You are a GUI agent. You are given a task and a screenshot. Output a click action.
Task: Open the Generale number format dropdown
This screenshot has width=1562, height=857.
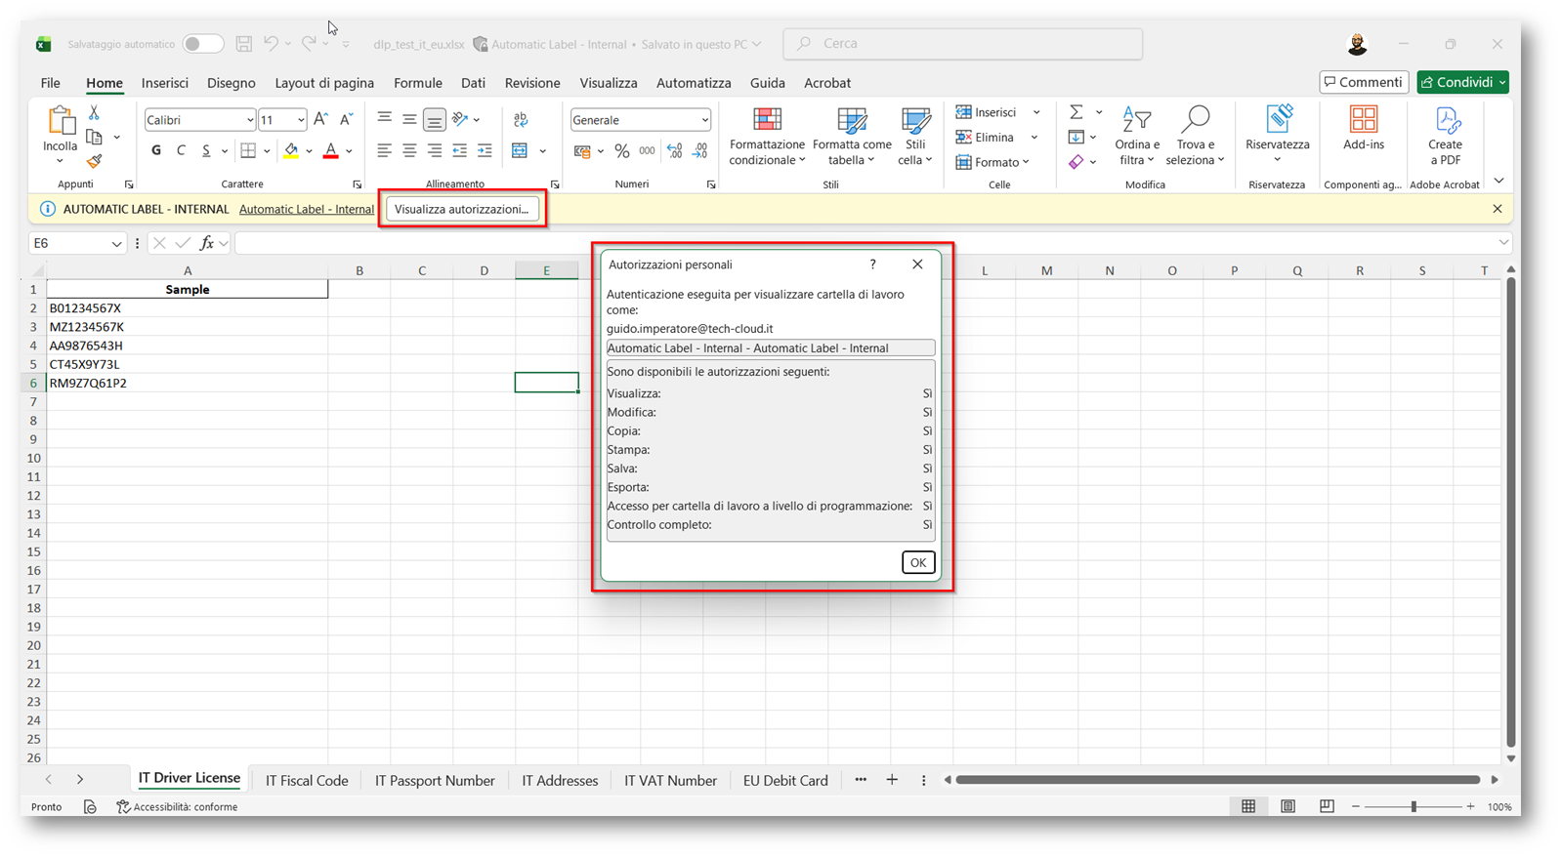click(704, 120)
